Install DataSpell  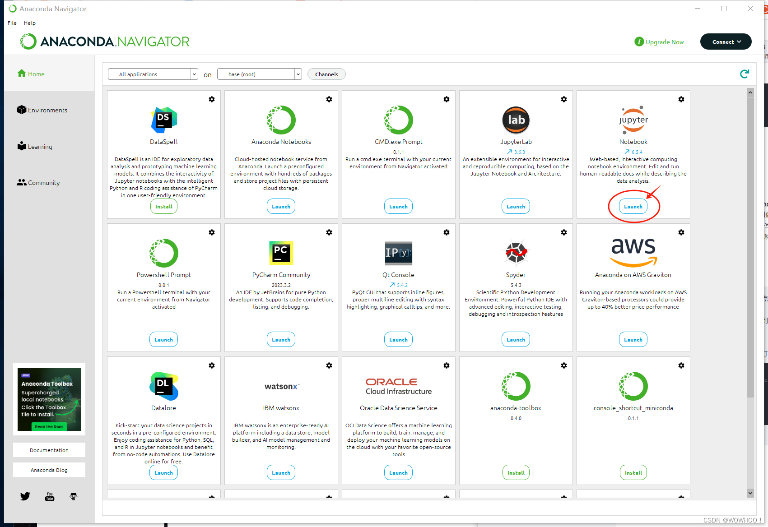[x=164, y=207]
